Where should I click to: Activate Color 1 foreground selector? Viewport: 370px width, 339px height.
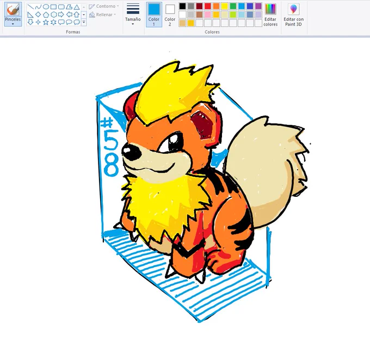(x=154, y=14)
